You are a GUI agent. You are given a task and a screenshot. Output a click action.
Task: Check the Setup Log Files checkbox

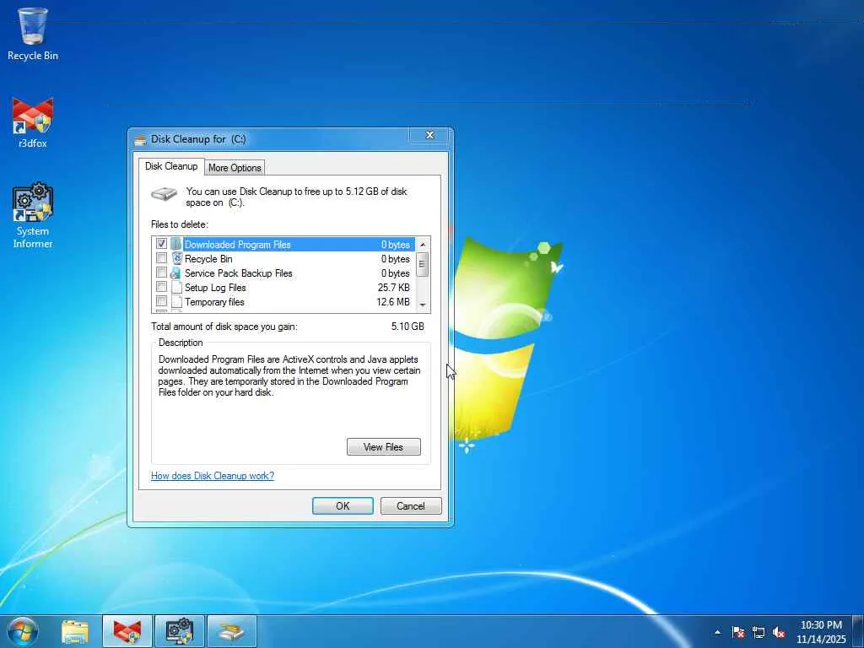click(161, 287)
